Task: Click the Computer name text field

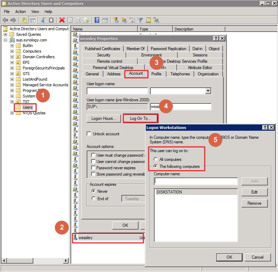Action: [196, 181]
